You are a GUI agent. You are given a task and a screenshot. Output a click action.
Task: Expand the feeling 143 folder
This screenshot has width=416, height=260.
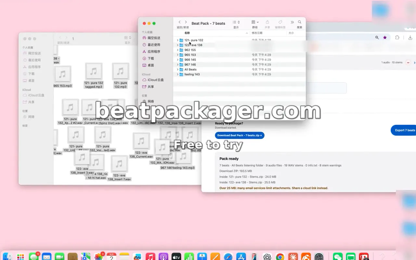(177, 74)
